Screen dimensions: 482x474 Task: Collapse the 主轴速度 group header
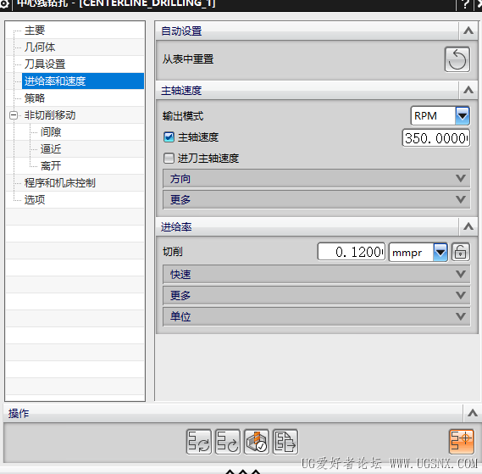click(468, 91)
